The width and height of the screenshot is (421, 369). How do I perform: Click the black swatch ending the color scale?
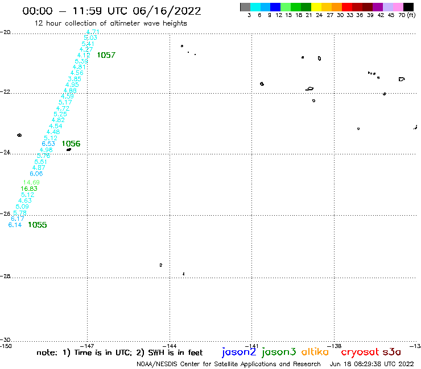click(x=408, y=7)
